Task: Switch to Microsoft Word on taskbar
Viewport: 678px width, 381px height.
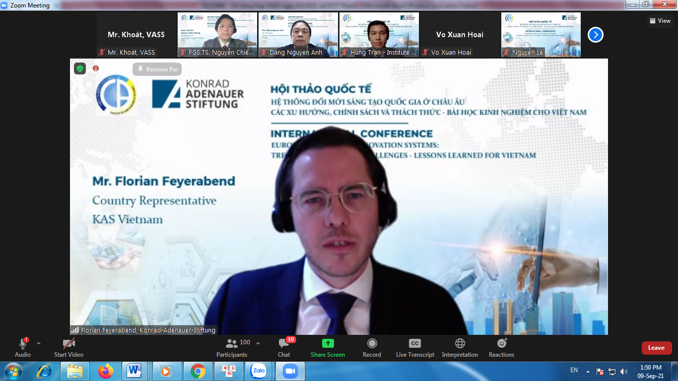Action: point(135,371)
